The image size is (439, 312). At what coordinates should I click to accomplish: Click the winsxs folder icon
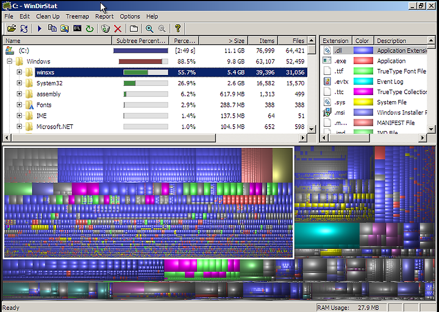(29, 72)
